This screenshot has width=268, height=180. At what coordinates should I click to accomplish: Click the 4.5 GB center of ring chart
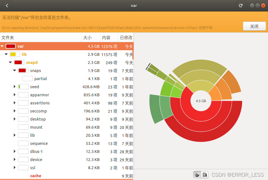coord(201,101)
